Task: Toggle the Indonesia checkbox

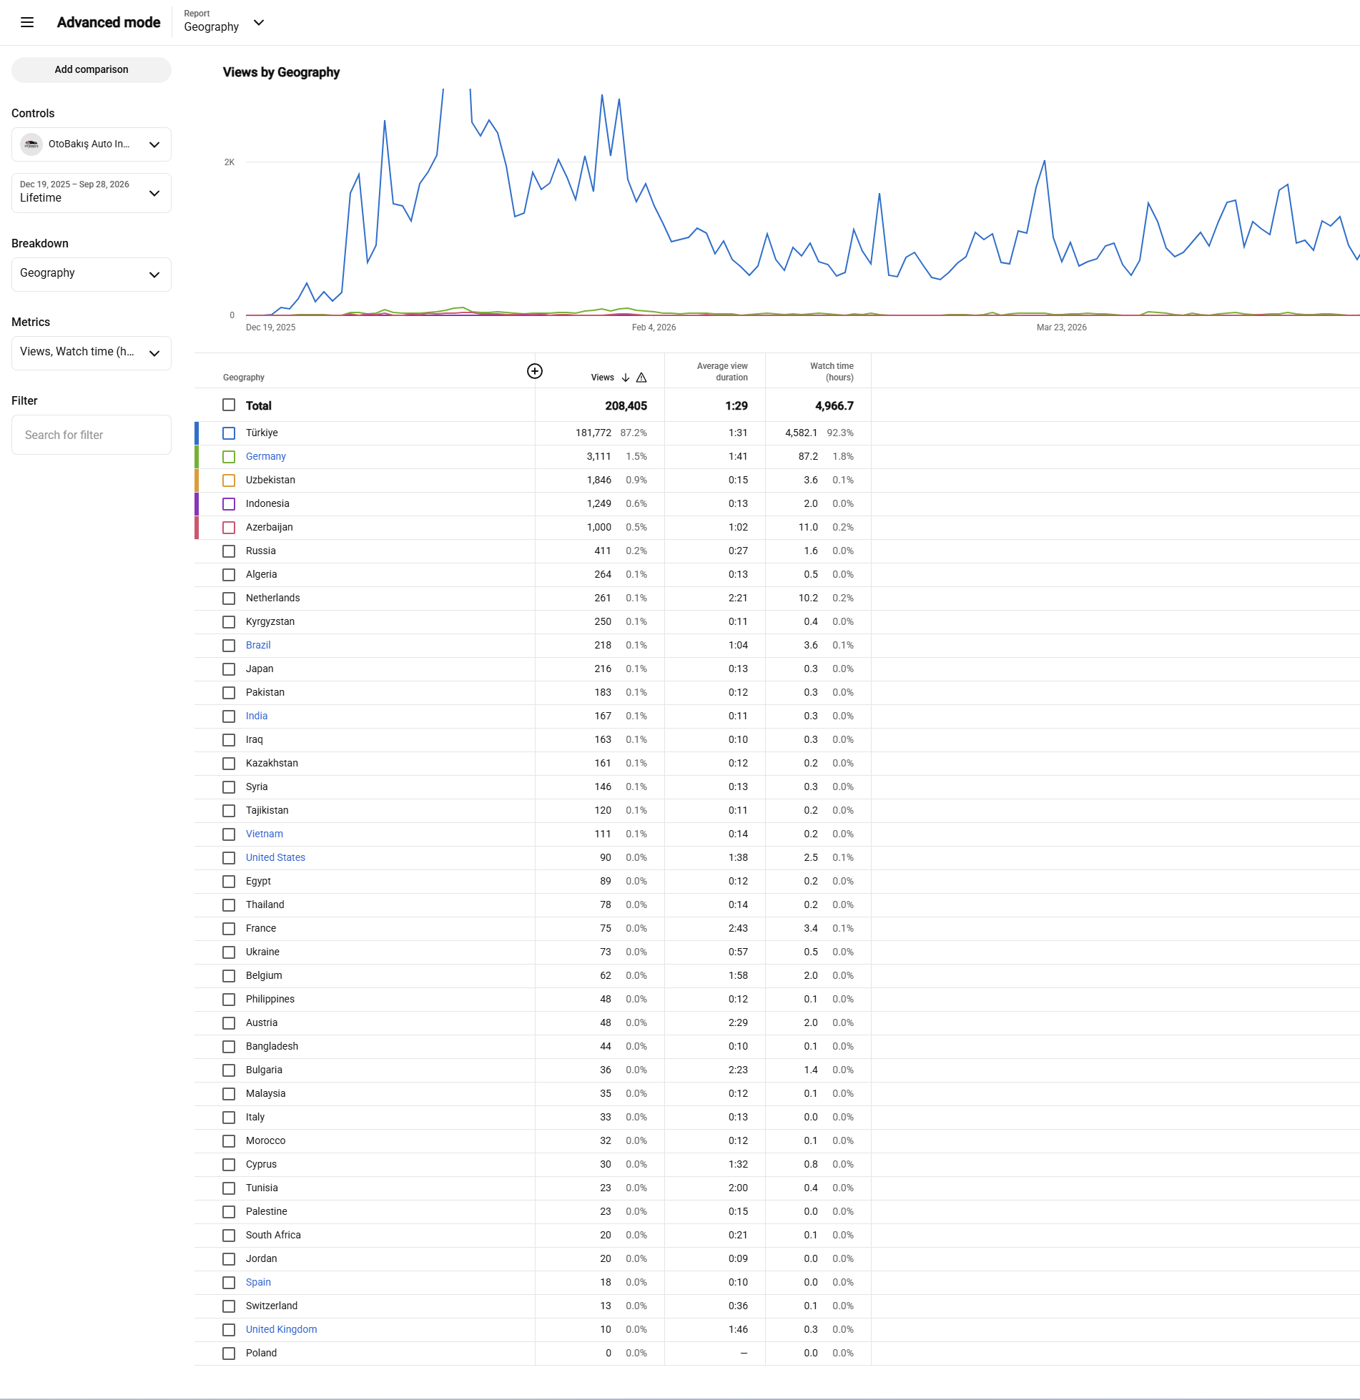Action: point(229,504)
